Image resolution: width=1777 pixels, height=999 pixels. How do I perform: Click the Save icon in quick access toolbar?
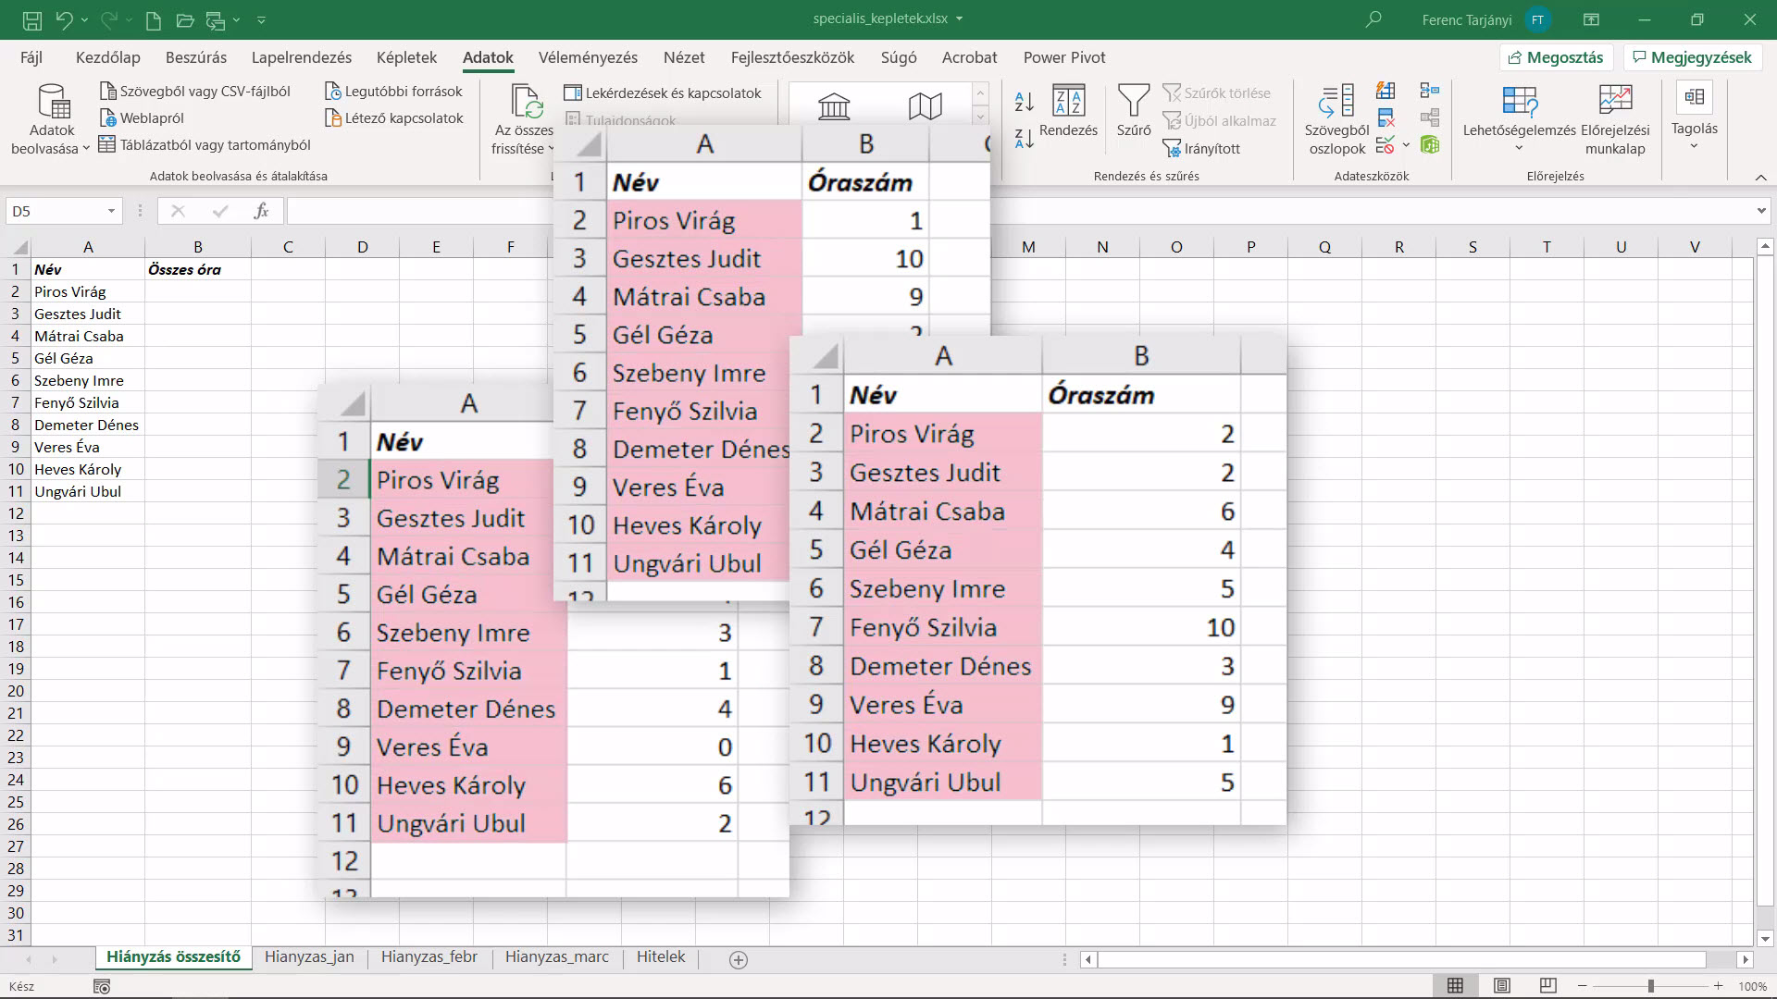[x=31, y=18]
